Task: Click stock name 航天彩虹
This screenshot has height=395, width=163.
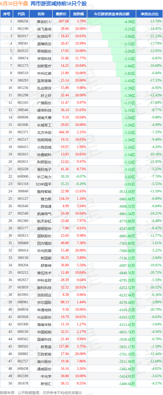Action: point(44,221)
